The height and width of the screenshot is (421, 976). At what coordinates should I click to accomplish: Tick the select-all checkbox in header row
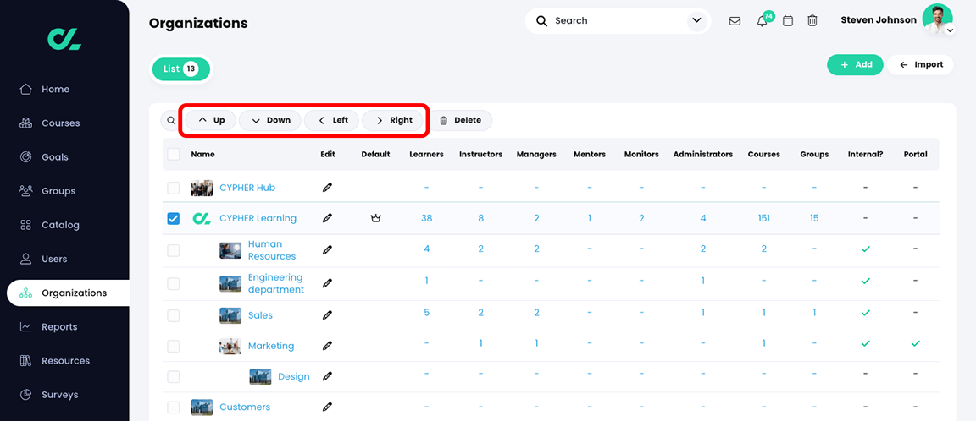[x=174, y=154]
